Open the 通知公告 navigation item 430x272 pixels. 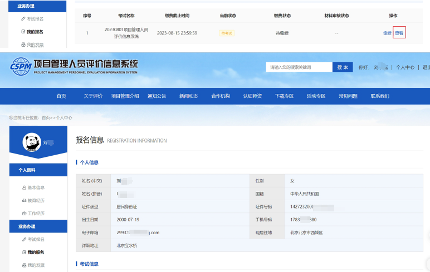(x=157, y=96)
